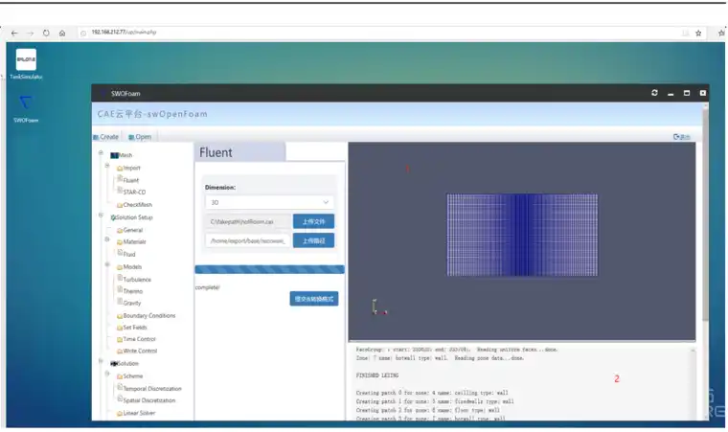Open Spatial Discretization in the tree

click(x=149, y=400)
